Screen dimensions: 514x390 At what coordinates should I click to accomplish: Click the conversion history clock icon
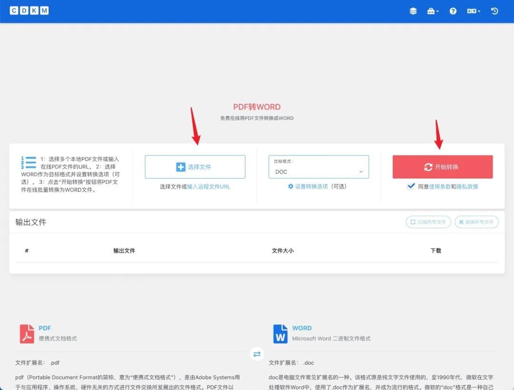494,11
